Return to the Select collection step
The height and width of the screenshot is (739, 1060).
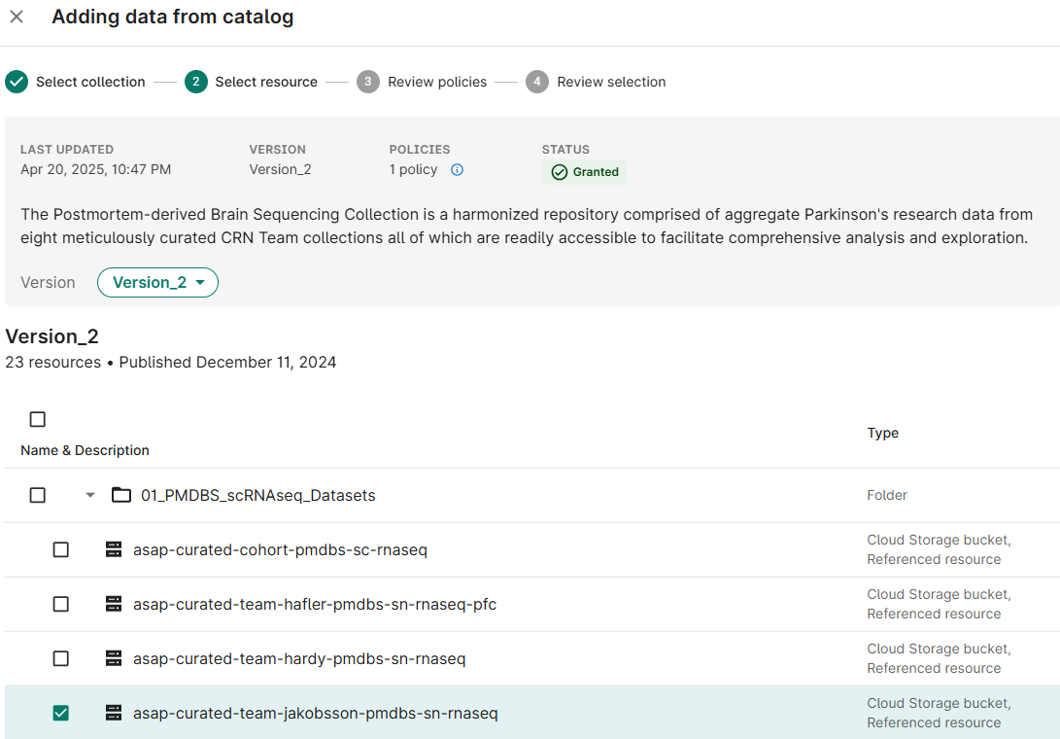[x=89, y=82]
